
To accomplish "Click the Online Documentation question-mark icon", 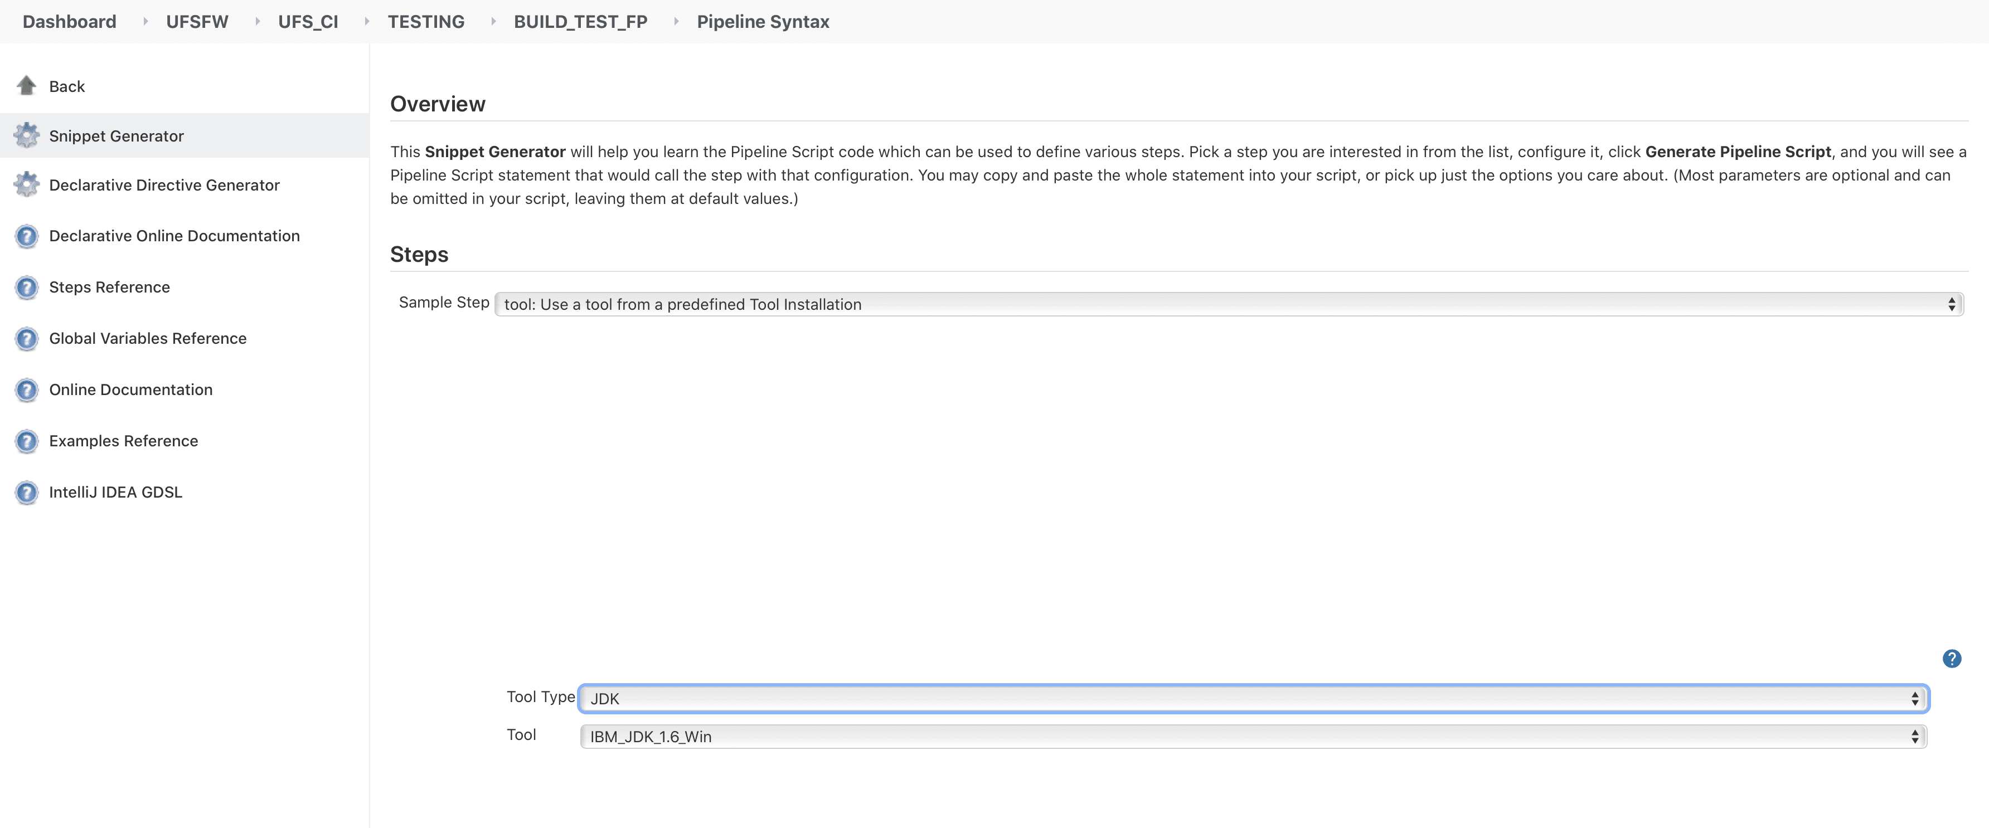I will pyautogui.click(x=26, y=389).
